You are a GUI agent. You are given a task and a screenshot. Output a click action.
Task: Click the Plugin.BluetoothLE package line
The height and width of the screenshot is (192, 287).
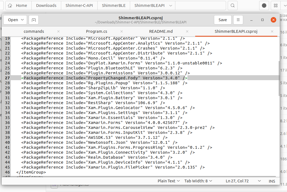coord(102,68)
